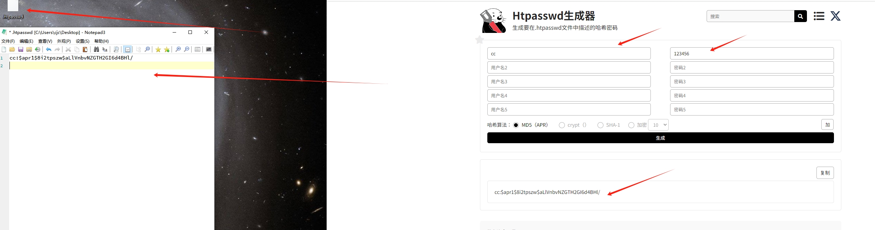Click the customize scheme list icon

pyautogui.click(x=198, y=49)
